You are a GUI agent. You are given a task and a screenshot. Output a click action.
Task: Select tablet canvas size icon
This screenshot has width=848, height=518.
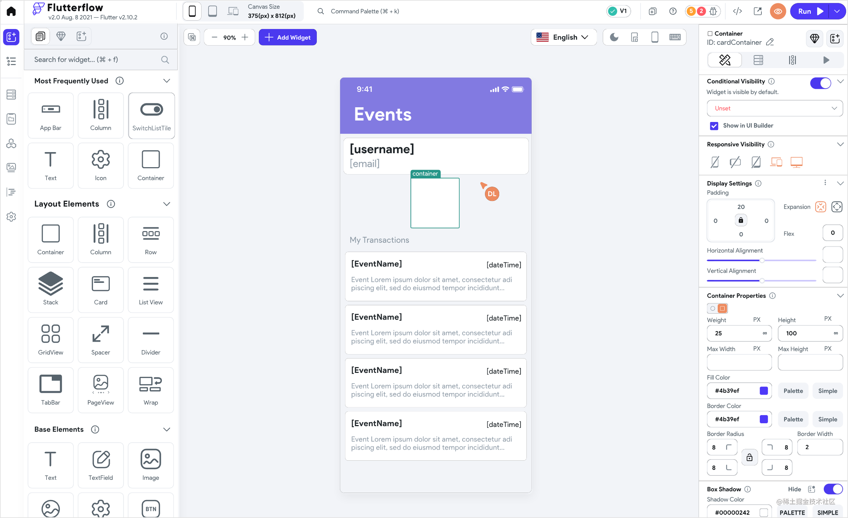213,11
